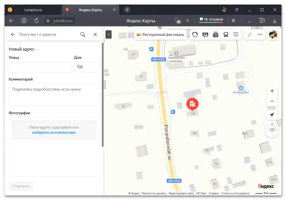Open a new browser tab
This screenshot has height=200, width=286.
[127, 9]
